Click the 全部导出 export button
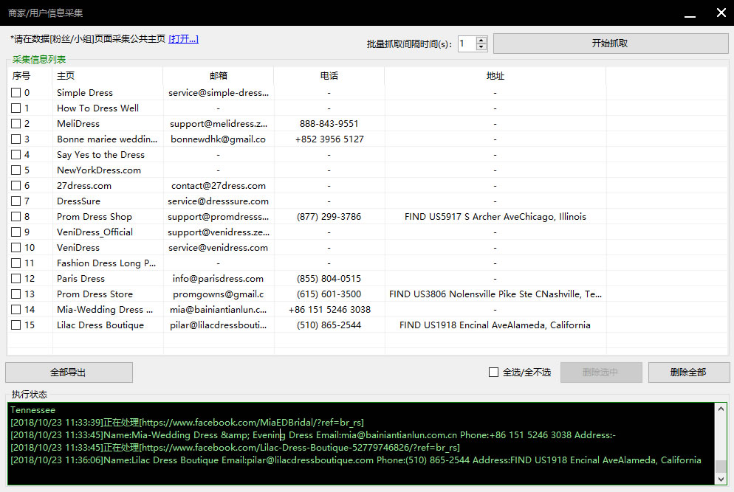Screen dimensions: 734x492 coord(69,373)
